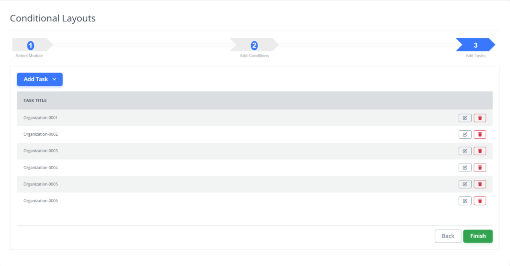The height and width of the screenshot is (266, 510).
Task: Delete the Organization-0004 task
Action: [480, 168]
